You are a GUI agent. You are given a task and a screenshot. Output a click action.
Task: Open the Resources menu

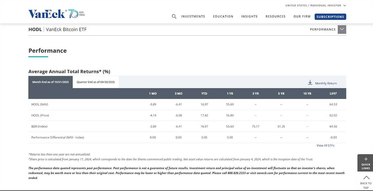click(275, 16)
